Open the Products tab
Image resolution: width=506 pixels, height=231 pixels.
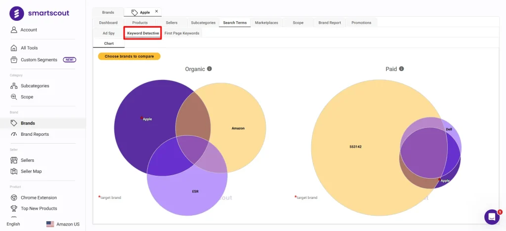pyautogui.click(x=140, y=23)
